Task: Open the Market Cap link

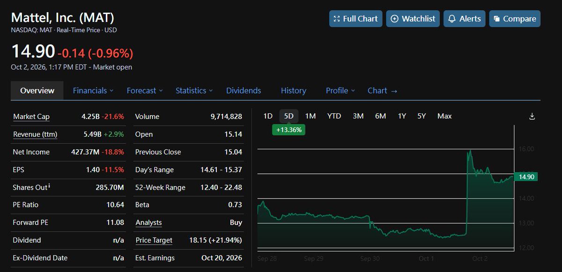Action: coord(31,117)
